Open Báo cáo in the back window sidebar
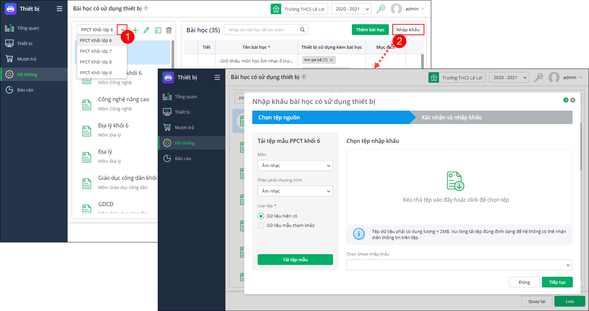Viewport: 589px width, 311px height. click(x=34, y=90)
